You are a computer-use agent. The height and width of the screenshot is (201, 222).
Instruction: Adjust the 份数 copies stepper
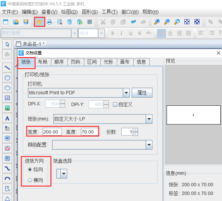(135, 132)
